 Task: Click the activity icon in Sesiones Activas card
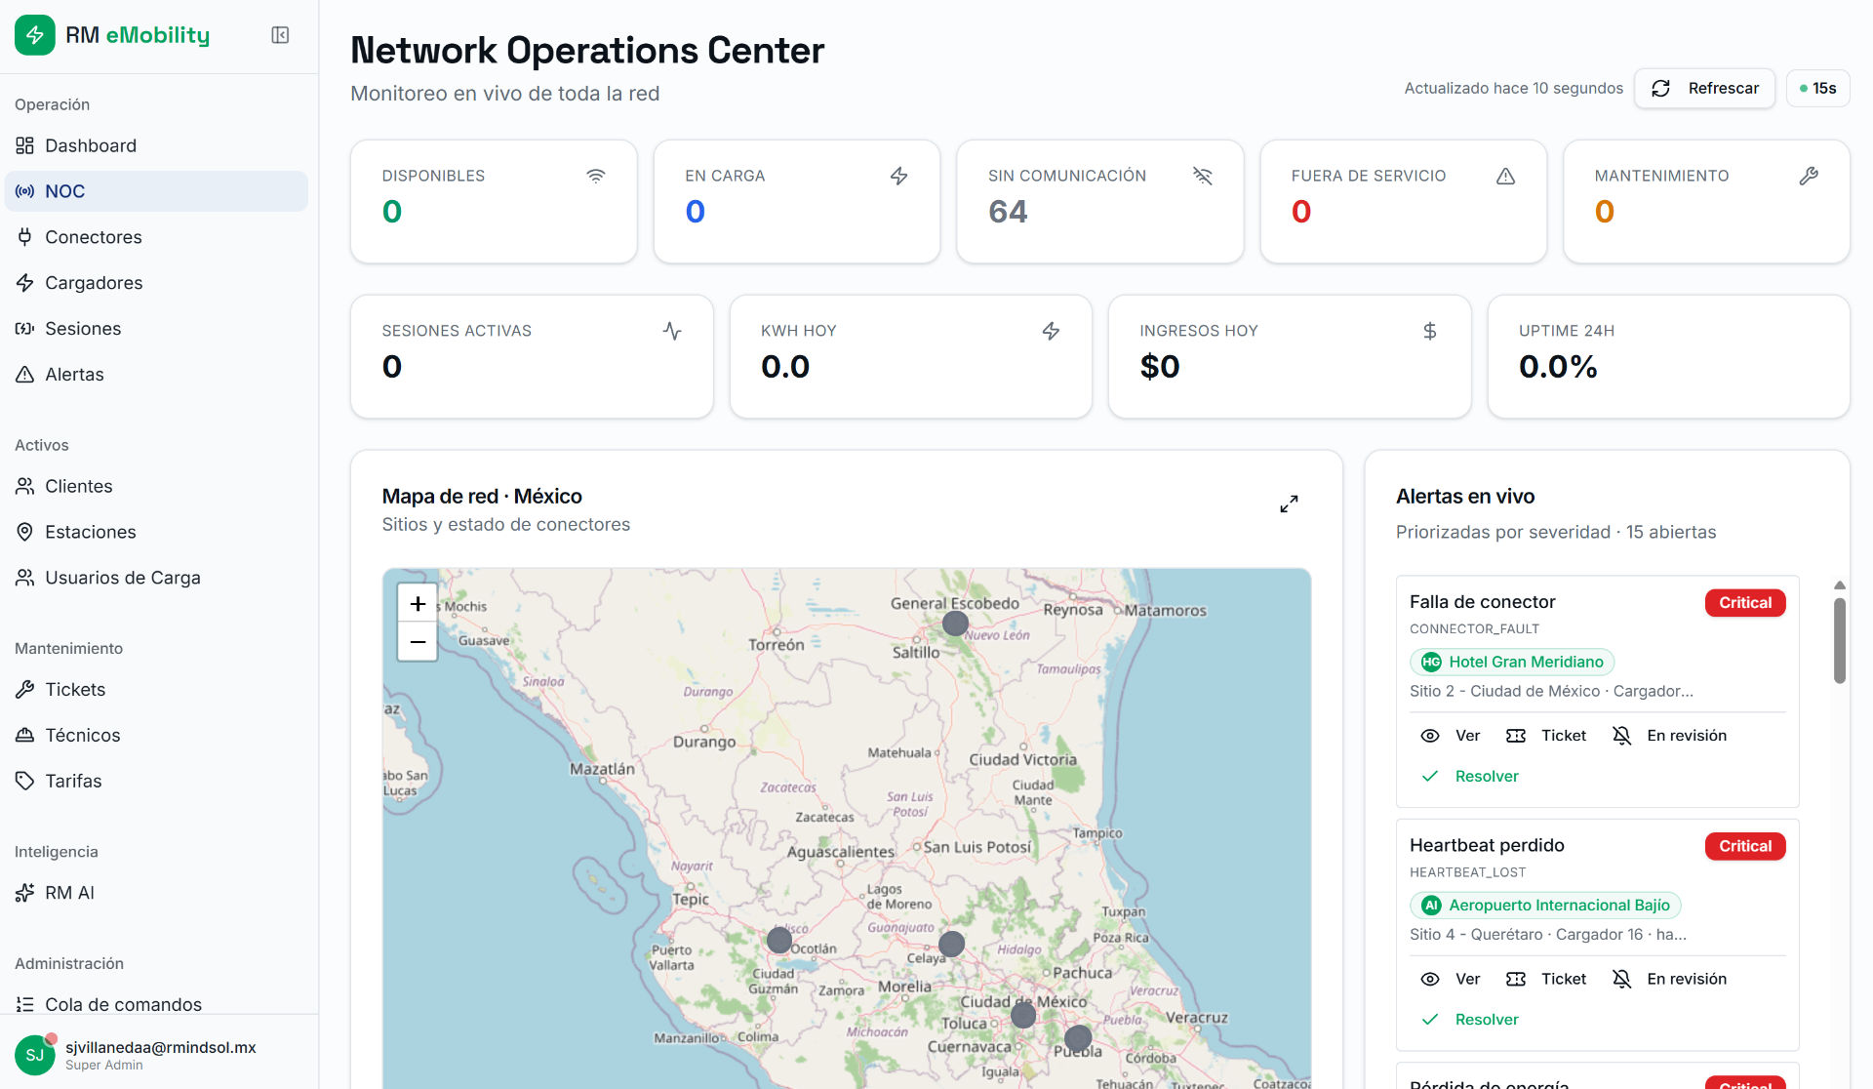[672, 331]
